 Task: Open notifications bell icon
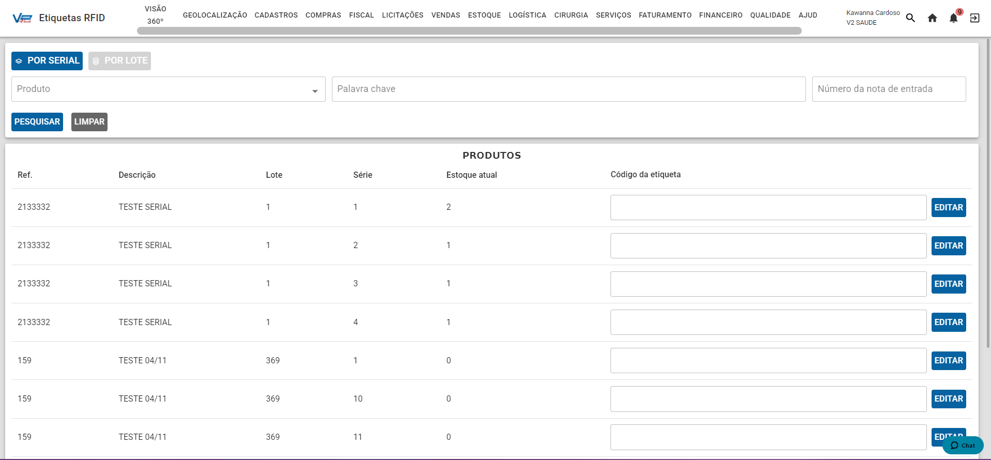(x=953, y=18)
